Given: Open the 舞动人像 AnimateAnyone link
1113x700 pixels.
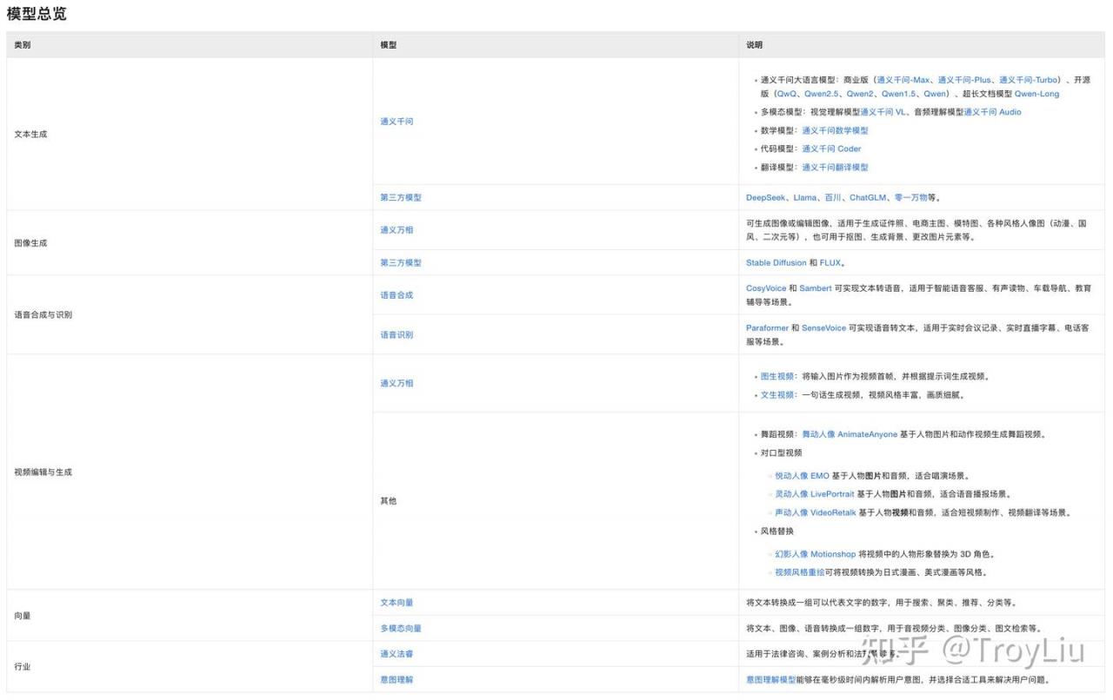Looking at the screenshot, I should click(x=850, y=434).
